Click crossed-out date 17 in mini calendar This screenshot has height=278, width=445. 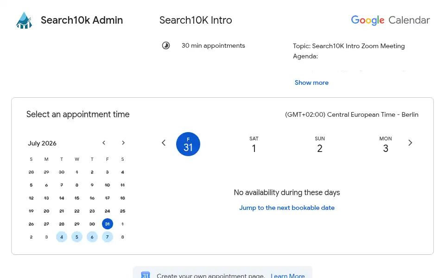(x=107, y=198)
